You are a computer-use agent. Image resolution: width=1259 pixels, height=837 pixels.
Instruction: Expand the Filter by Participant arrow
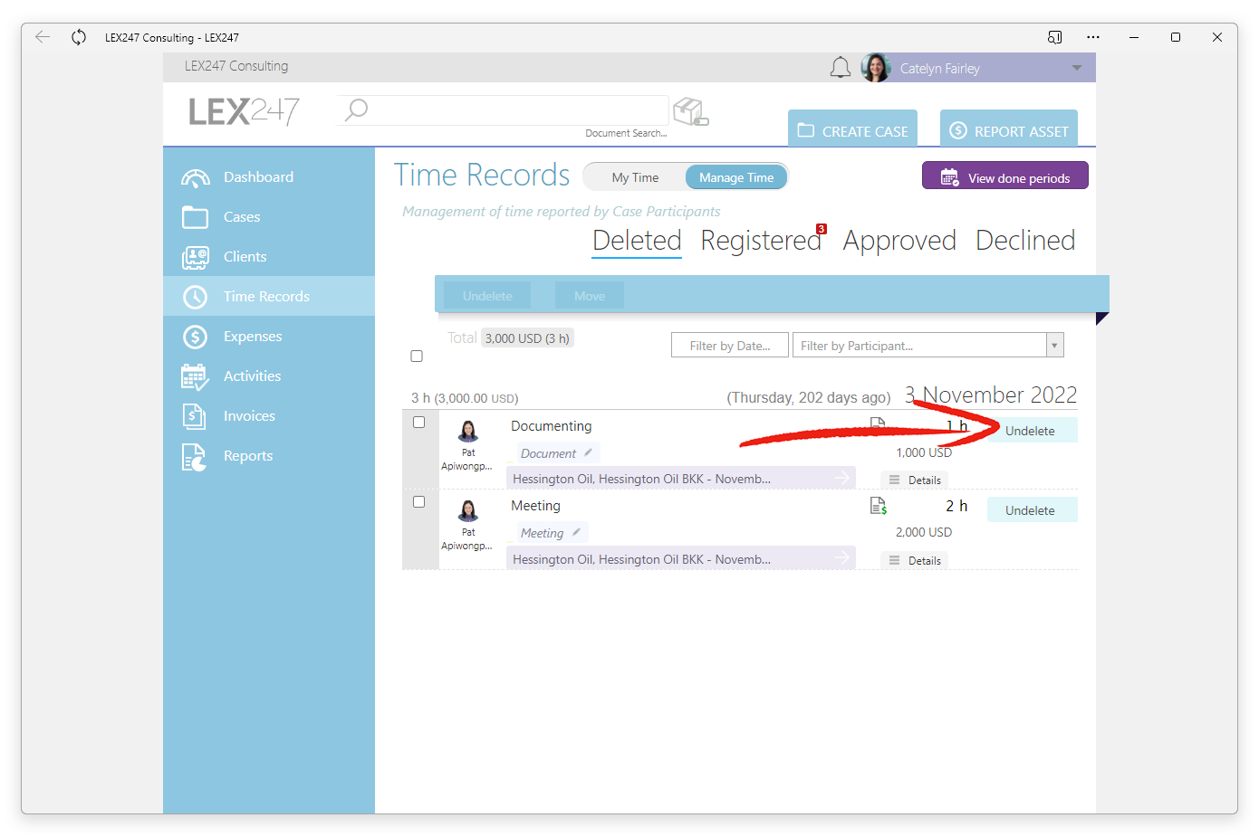(x=1054, y=345)
